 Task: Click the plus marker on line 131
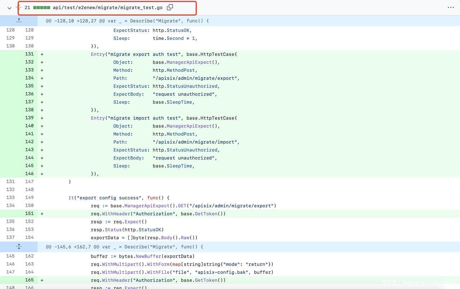click(42, 54)
